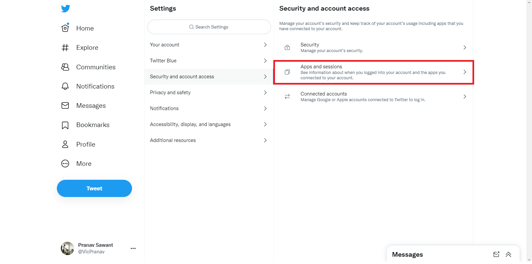
Task: Expand Twitter Blue chevron
Action: (265, 61)
